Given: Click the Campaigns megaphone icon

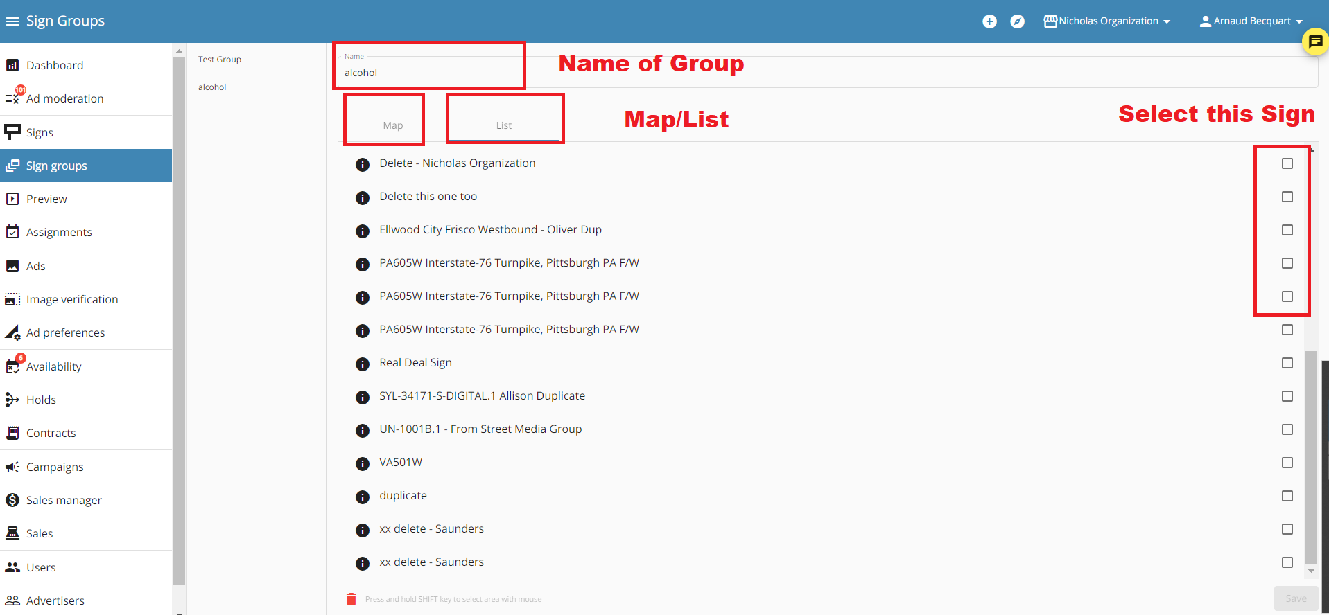Looking at the screenshot, I should [x=12, y=467].
